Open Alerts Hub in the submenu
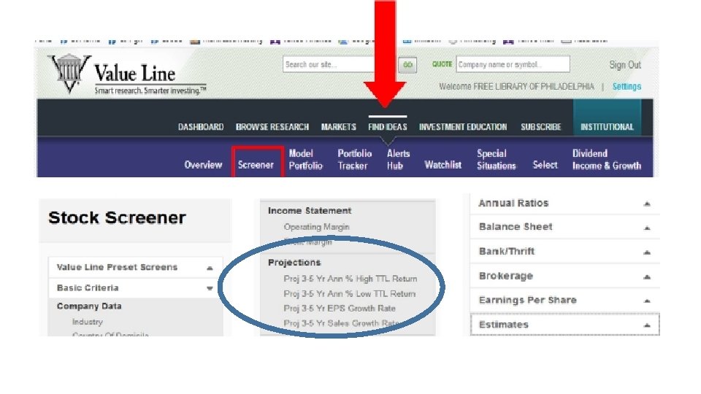The height and width of the screenshot is (394, 701). 398,160
